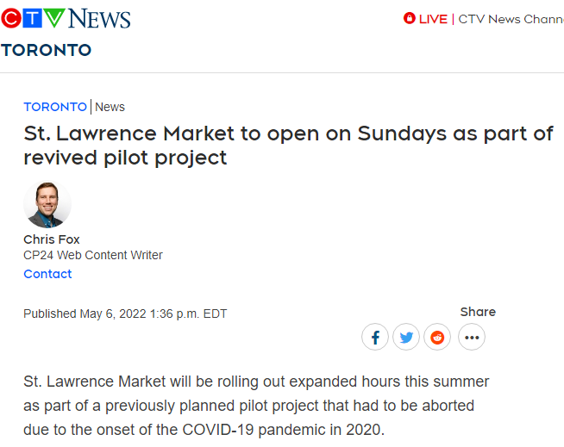The image size is (564, 447).
Task: Click the St. Lawrence Market headline
Action: (288, 146)
